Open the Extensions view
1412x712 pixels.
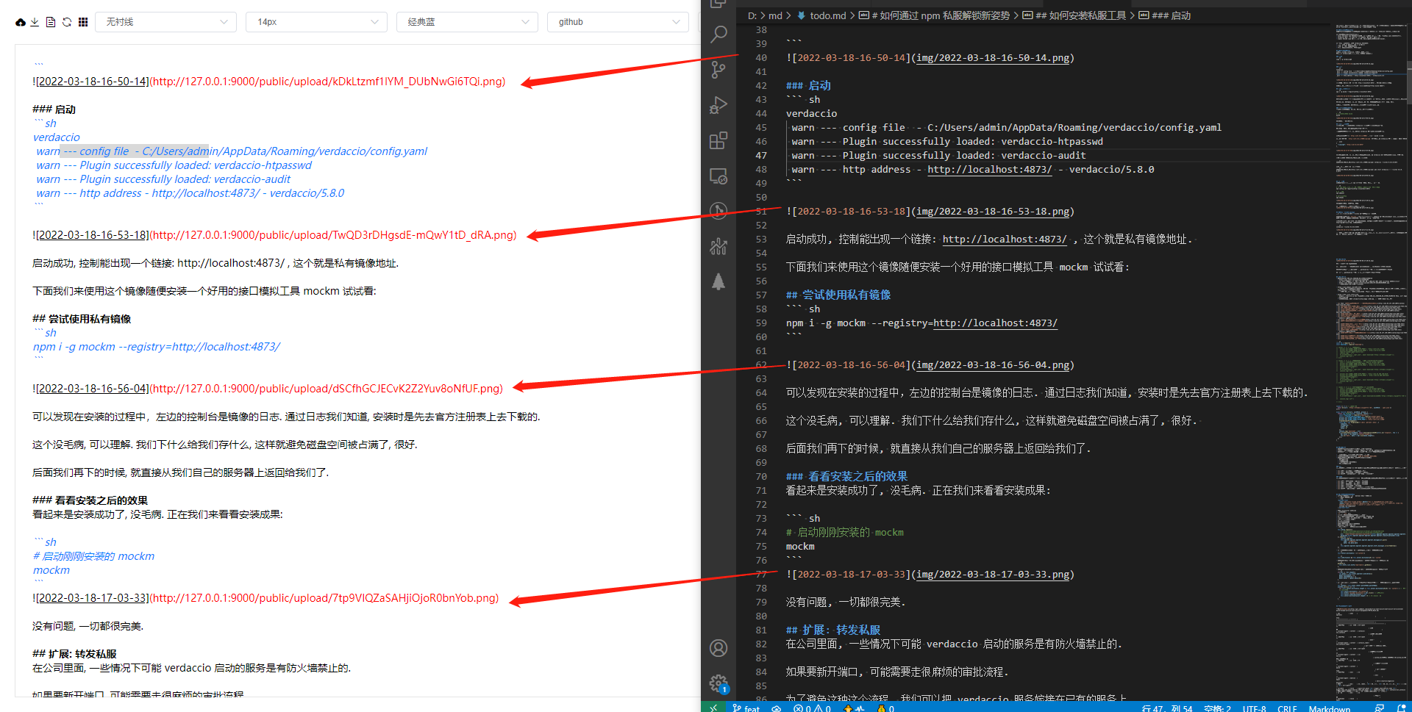(x=719, y=140)
